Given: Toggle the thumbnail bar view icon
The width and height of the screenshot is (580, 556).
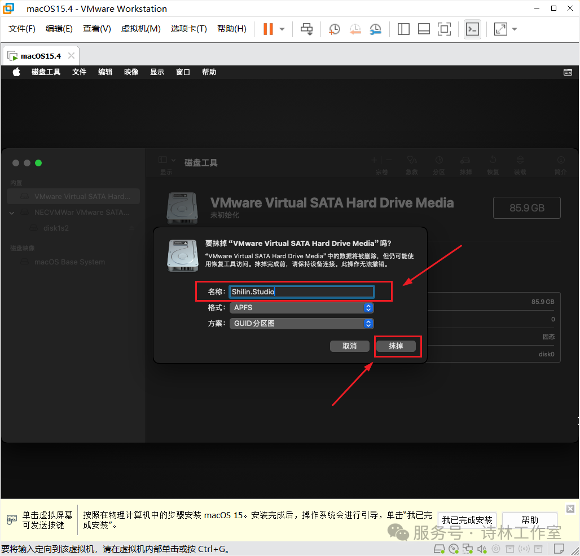Looking at the screenshot, I should pyautogui.click(x=424, y=29).
